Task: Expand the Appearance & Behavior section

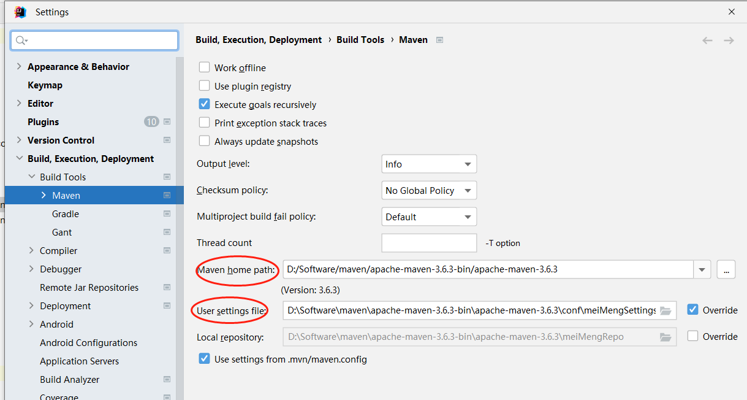Action: pos(19,66)
